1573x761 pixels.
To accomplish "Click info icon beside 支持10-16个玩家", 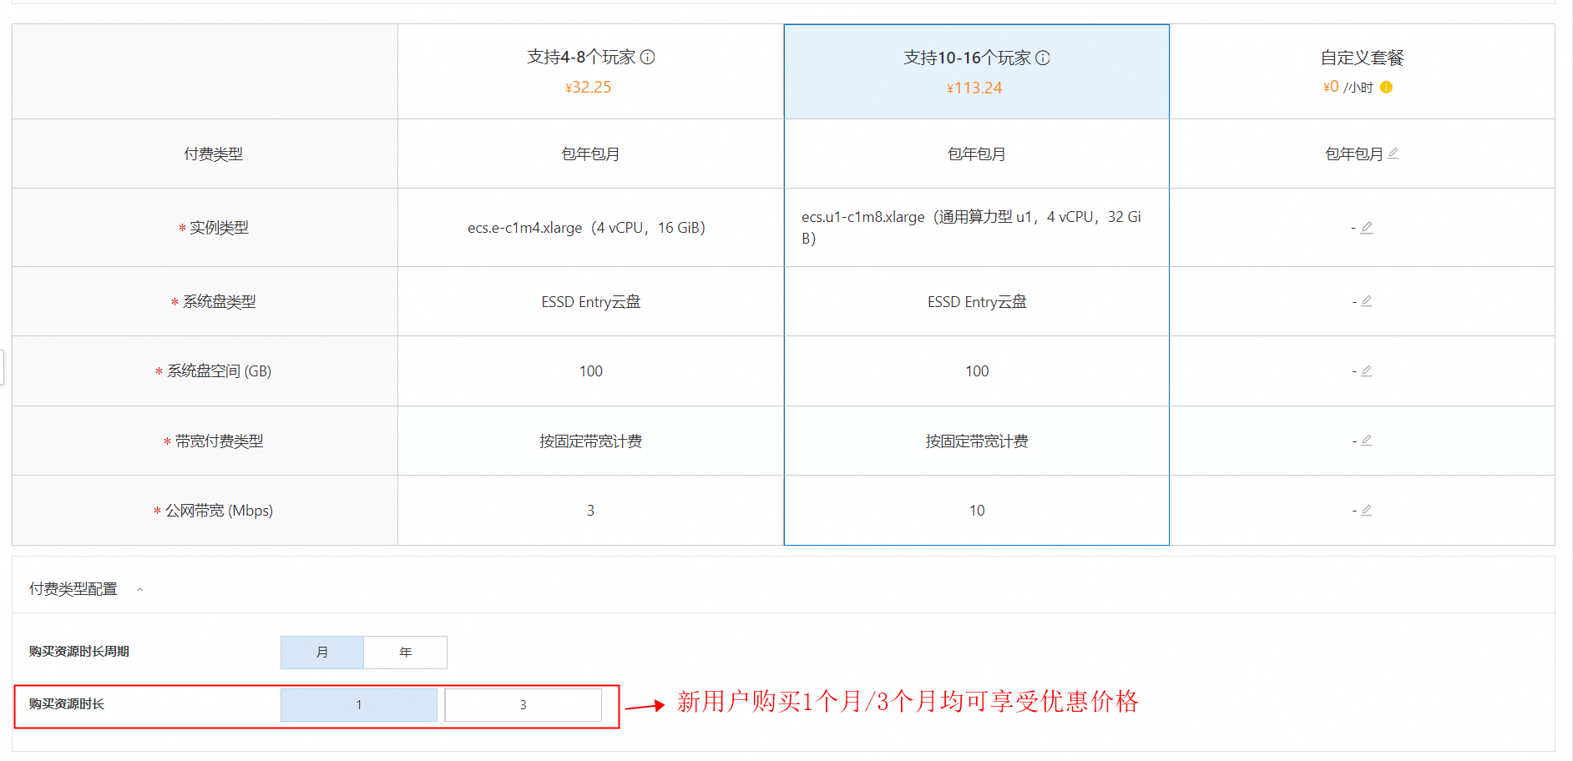I will click(1043, 58).
